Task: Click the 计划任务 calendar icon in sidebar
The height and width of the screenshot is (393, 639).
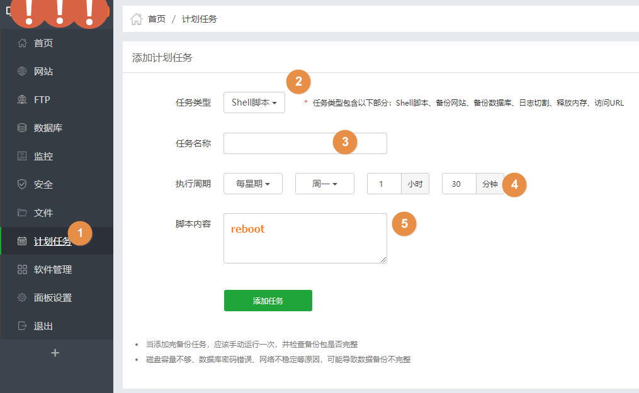Action: point(22,241)
